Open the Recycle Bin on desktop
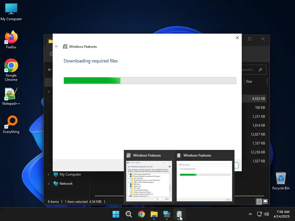Viewport: 295px width, 221px height. 281,181
